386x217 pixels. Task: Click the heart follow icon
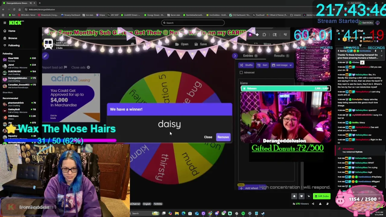click(301, 196)
